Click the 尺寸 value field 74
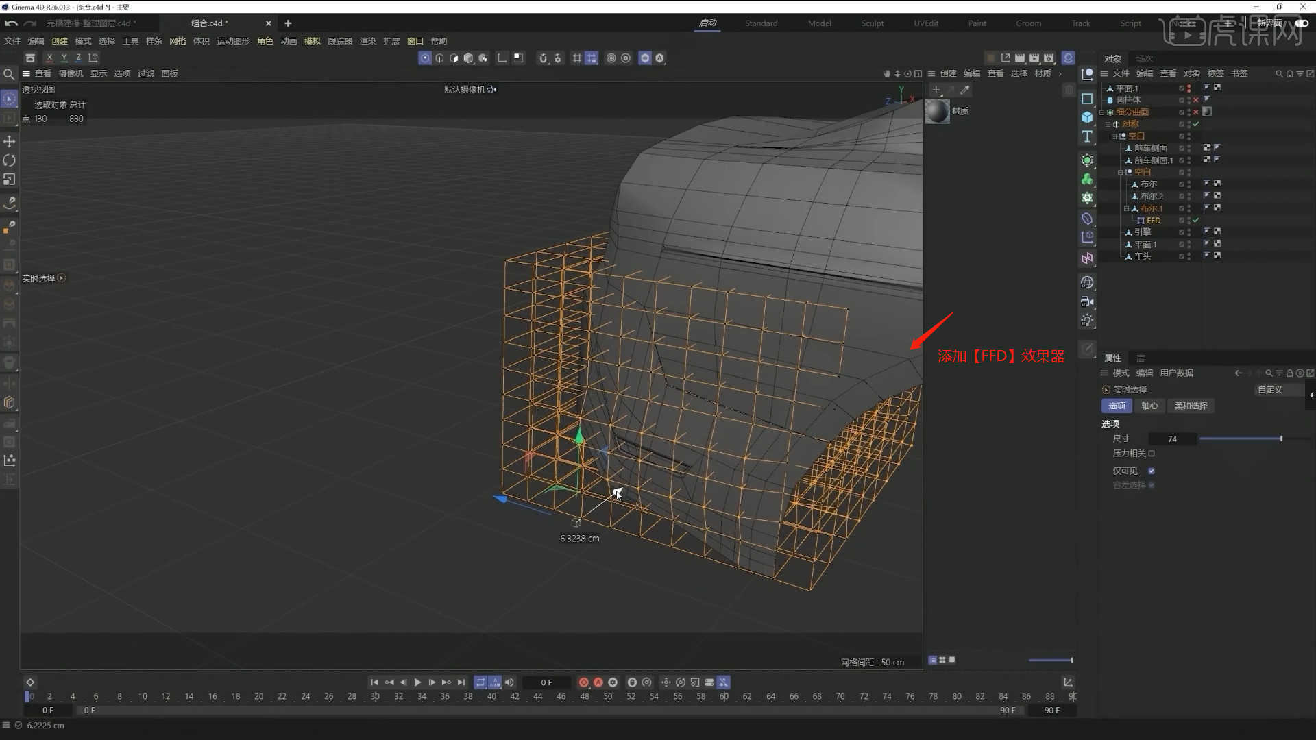 (x=1172, y=439)
